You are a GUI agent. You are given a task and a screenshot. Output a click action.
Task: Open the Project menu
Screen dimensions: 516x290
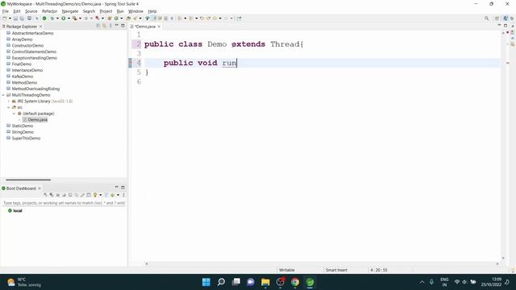106,11
